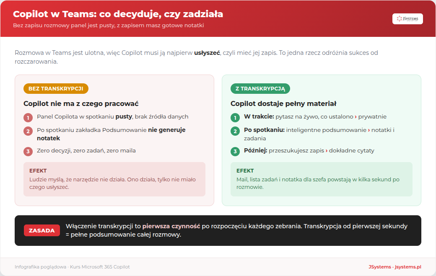Screen dimensions: 436x276
Task: Click the 'BEZ TRANSKRYPCJI' orange badge
Action: (x=56, y=88)
